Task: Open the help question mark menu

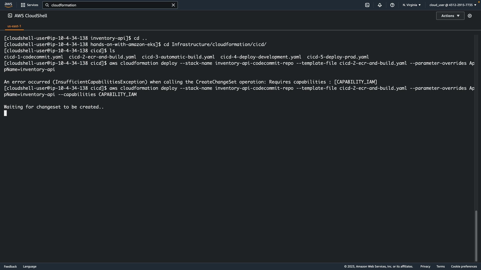Action: point(392,5)
